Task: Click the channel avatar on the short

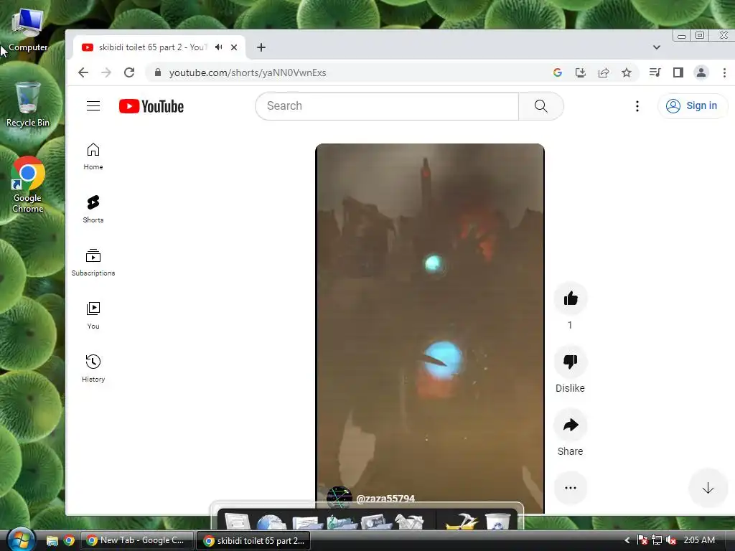Action: 339,497
